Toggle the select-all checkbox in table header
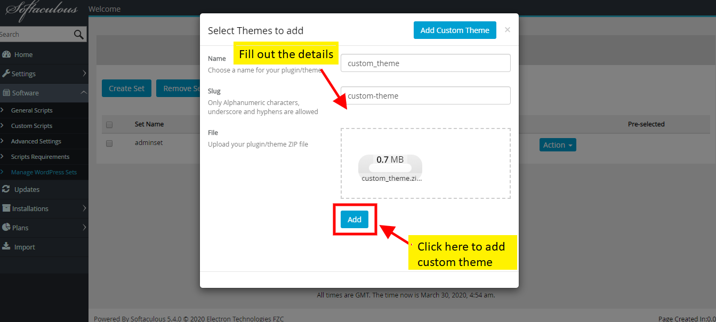 click(109, 125)
